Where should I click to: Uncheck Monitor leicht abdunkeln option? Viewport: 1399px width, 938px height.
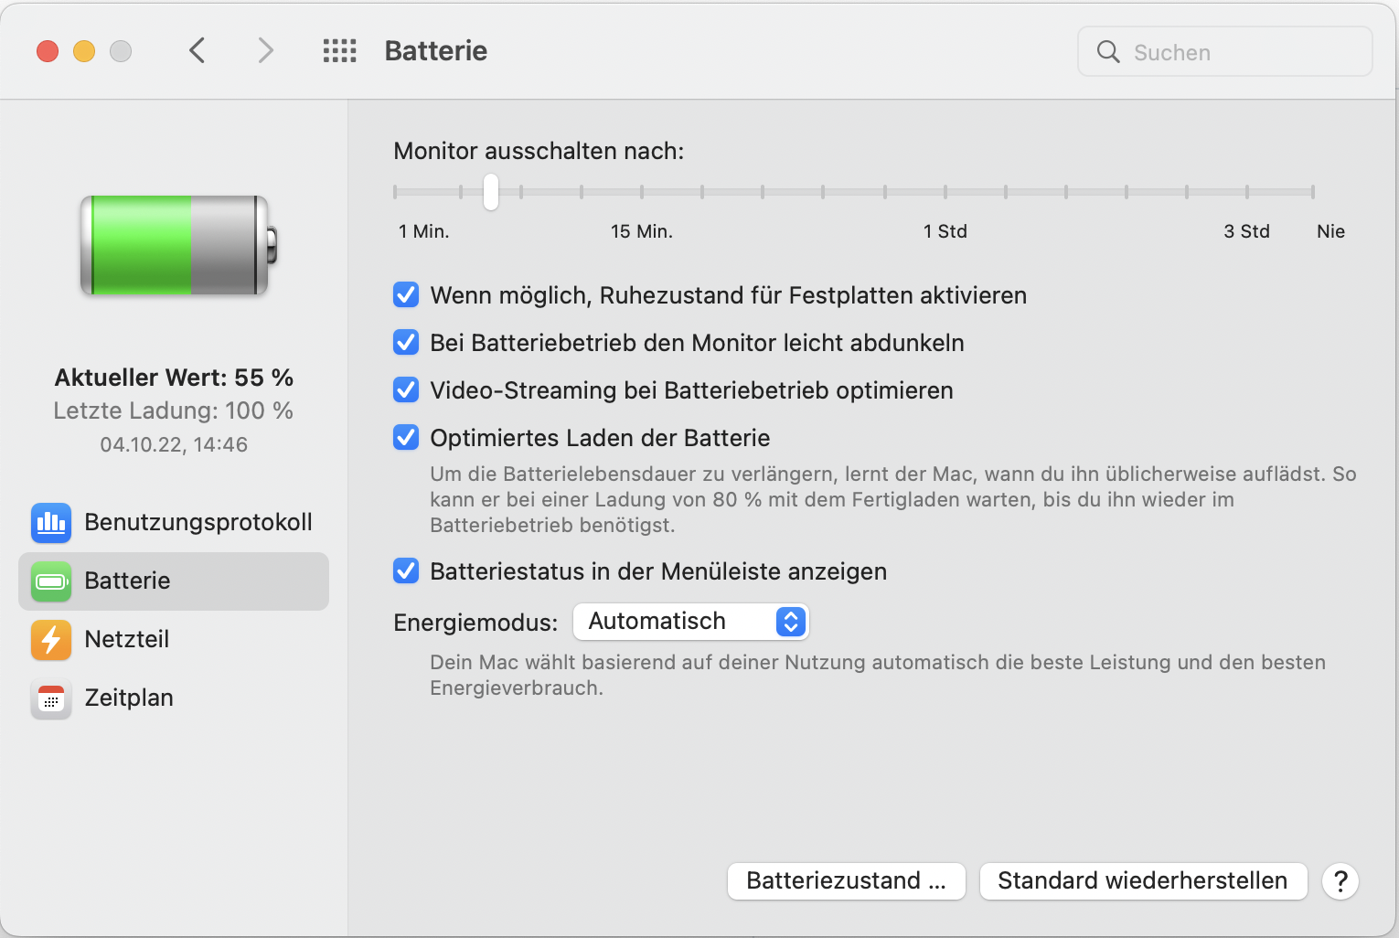click(x=406, y=343)
